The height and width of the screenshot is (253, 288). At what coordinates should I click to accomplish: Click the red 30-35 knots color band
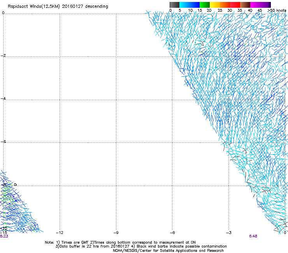(235, 5)
